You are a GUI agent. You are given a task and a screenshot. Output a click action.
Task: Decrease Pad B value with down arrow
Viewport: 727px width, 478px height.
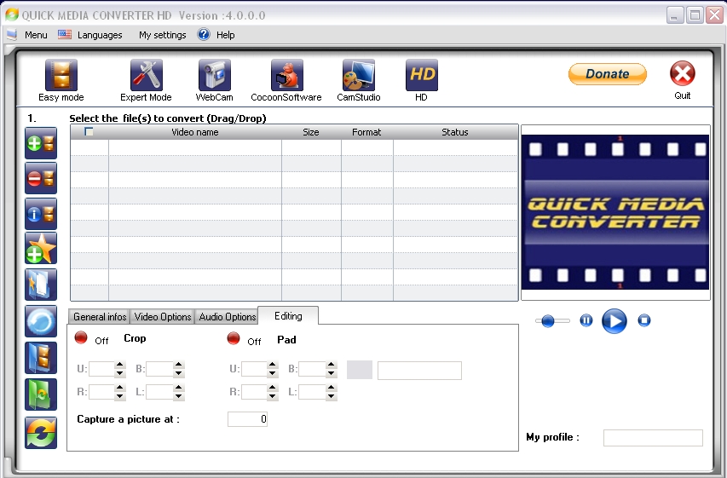[x=331, y=372]
